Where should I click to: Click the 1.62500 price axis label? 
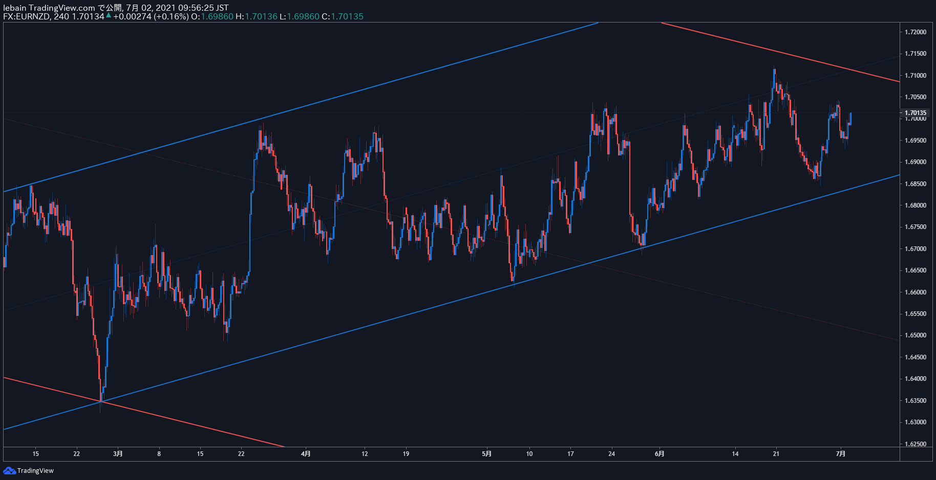point(916,444)
